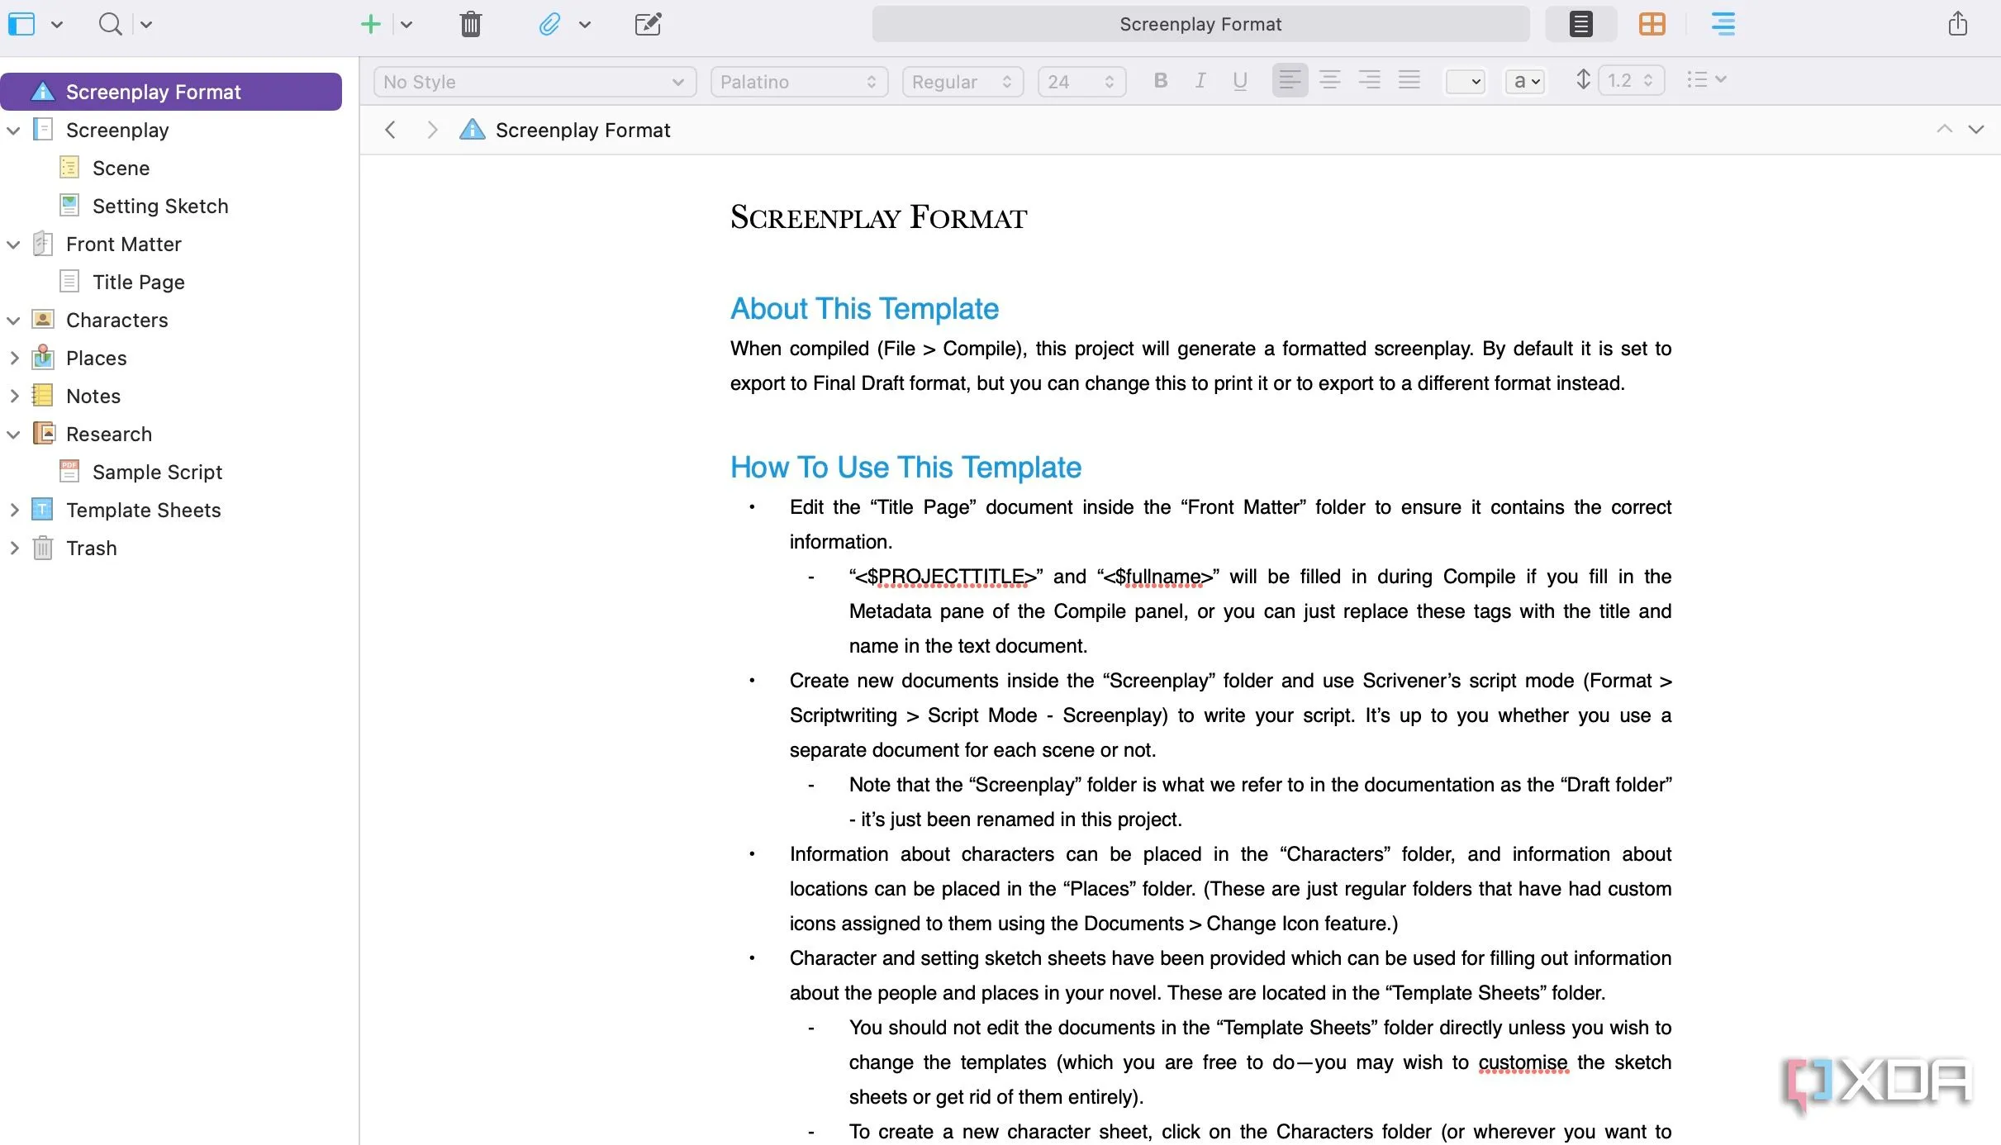The image size is (2001, 1145).
Task: Collapse the Front Matter folder
Action: (13, 245)
